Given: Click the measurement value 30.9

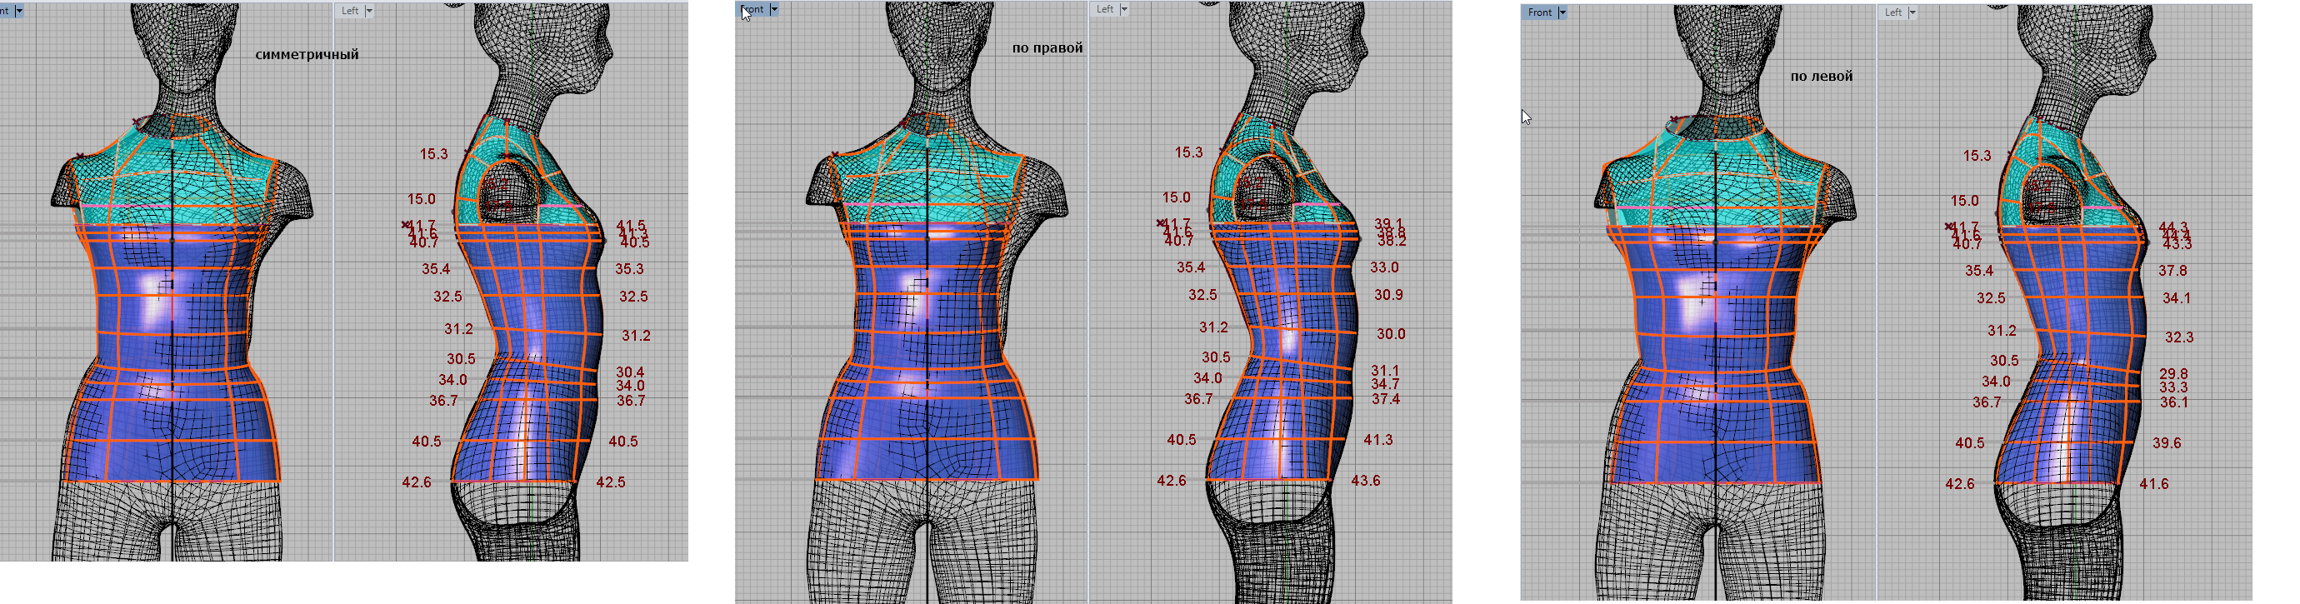Looking at the screenshot, I should coord(1388,294).
